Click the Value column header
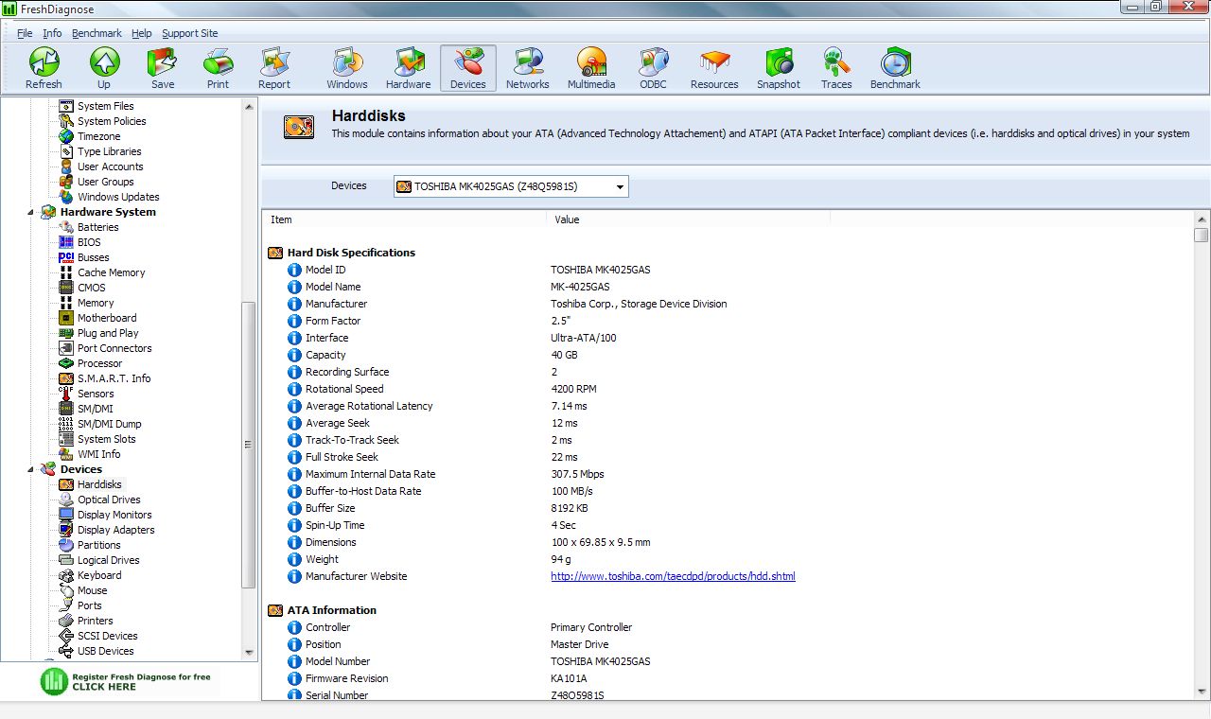The height and width of the screenshot is (719, 1211). (x=688, y=219)
